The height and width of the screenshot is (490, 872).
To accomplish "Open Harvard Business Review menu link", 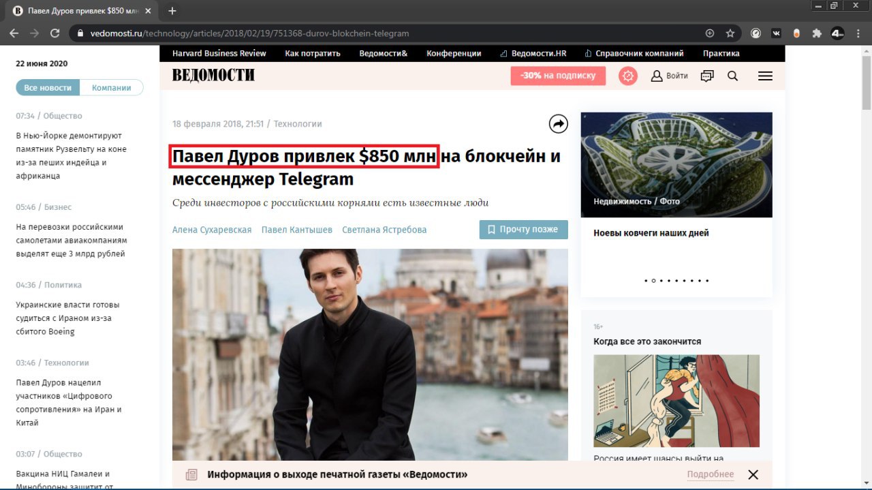I will [x=219, y=53].
